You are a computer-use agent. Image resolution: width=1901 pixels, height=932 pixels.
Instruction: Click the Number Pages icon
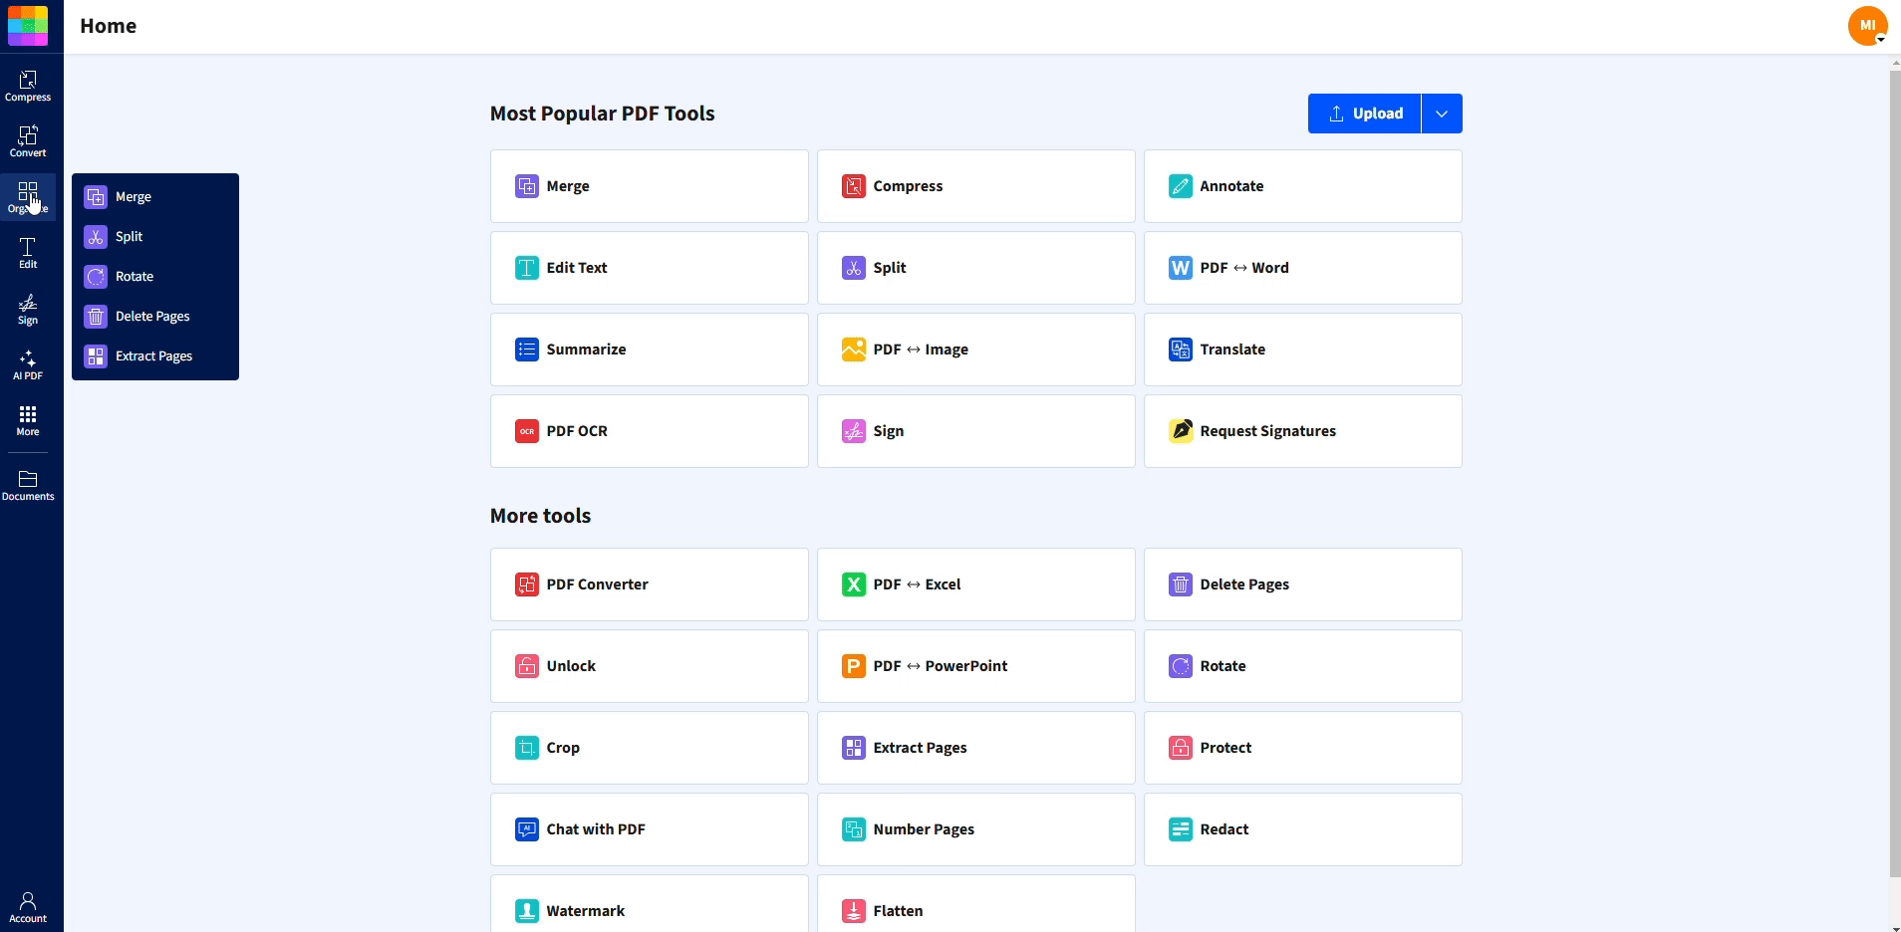pyautogui.click(x=854, y=829)
